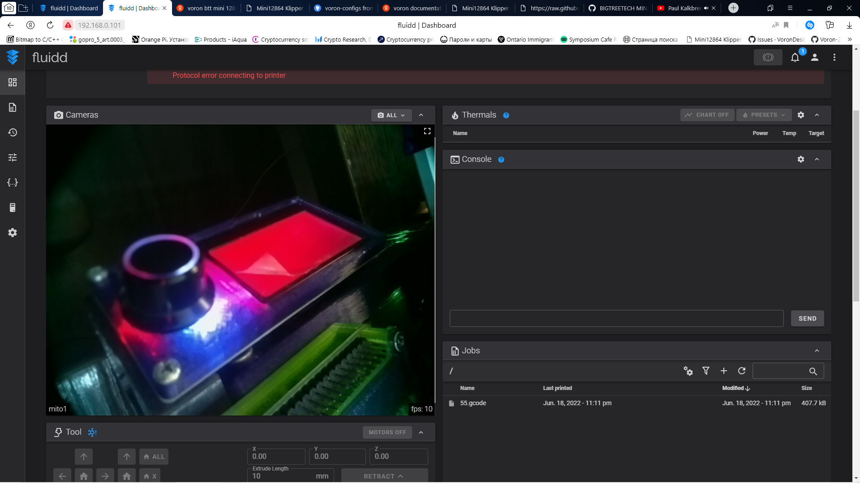Click the notifications bell icon
860x483 pixels.
point(795,57)
